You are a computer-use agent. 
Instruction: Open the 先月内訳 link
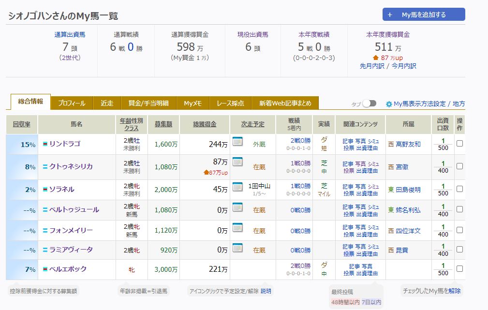(x=373, y=66)
